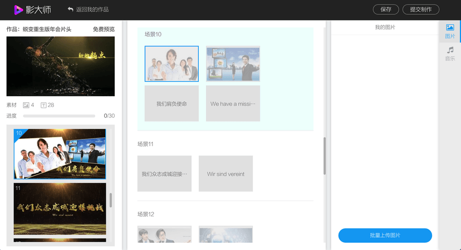The height and width of the screenshot is (250, 461).
Task: Edit the 我们肩负使命 text box
Action: pyautogui.click(x=171, y=103)
